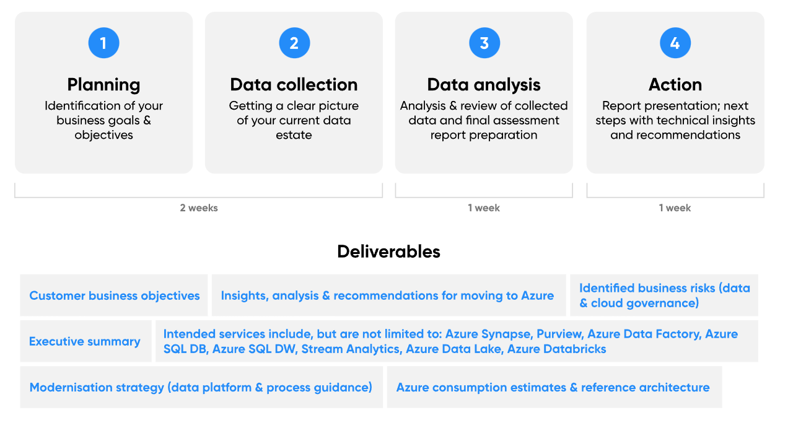Select the 1 week label under Data analysis
This screenshot has height=446, width=793.
[484, 208]
